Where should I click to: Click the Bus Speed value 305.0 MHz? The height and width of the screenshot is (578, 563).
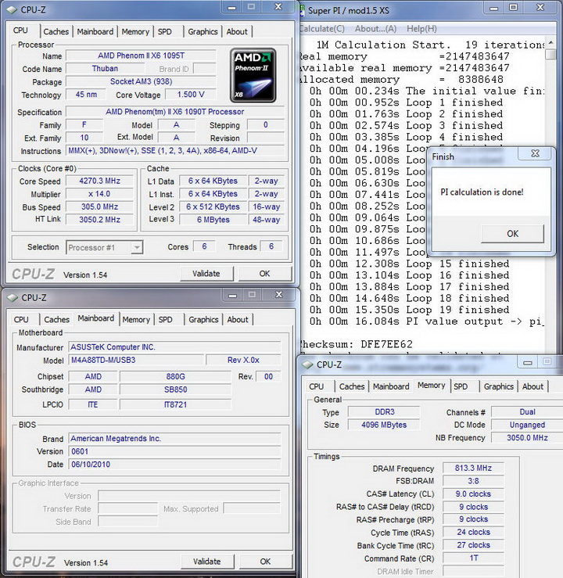pos(99,206)
